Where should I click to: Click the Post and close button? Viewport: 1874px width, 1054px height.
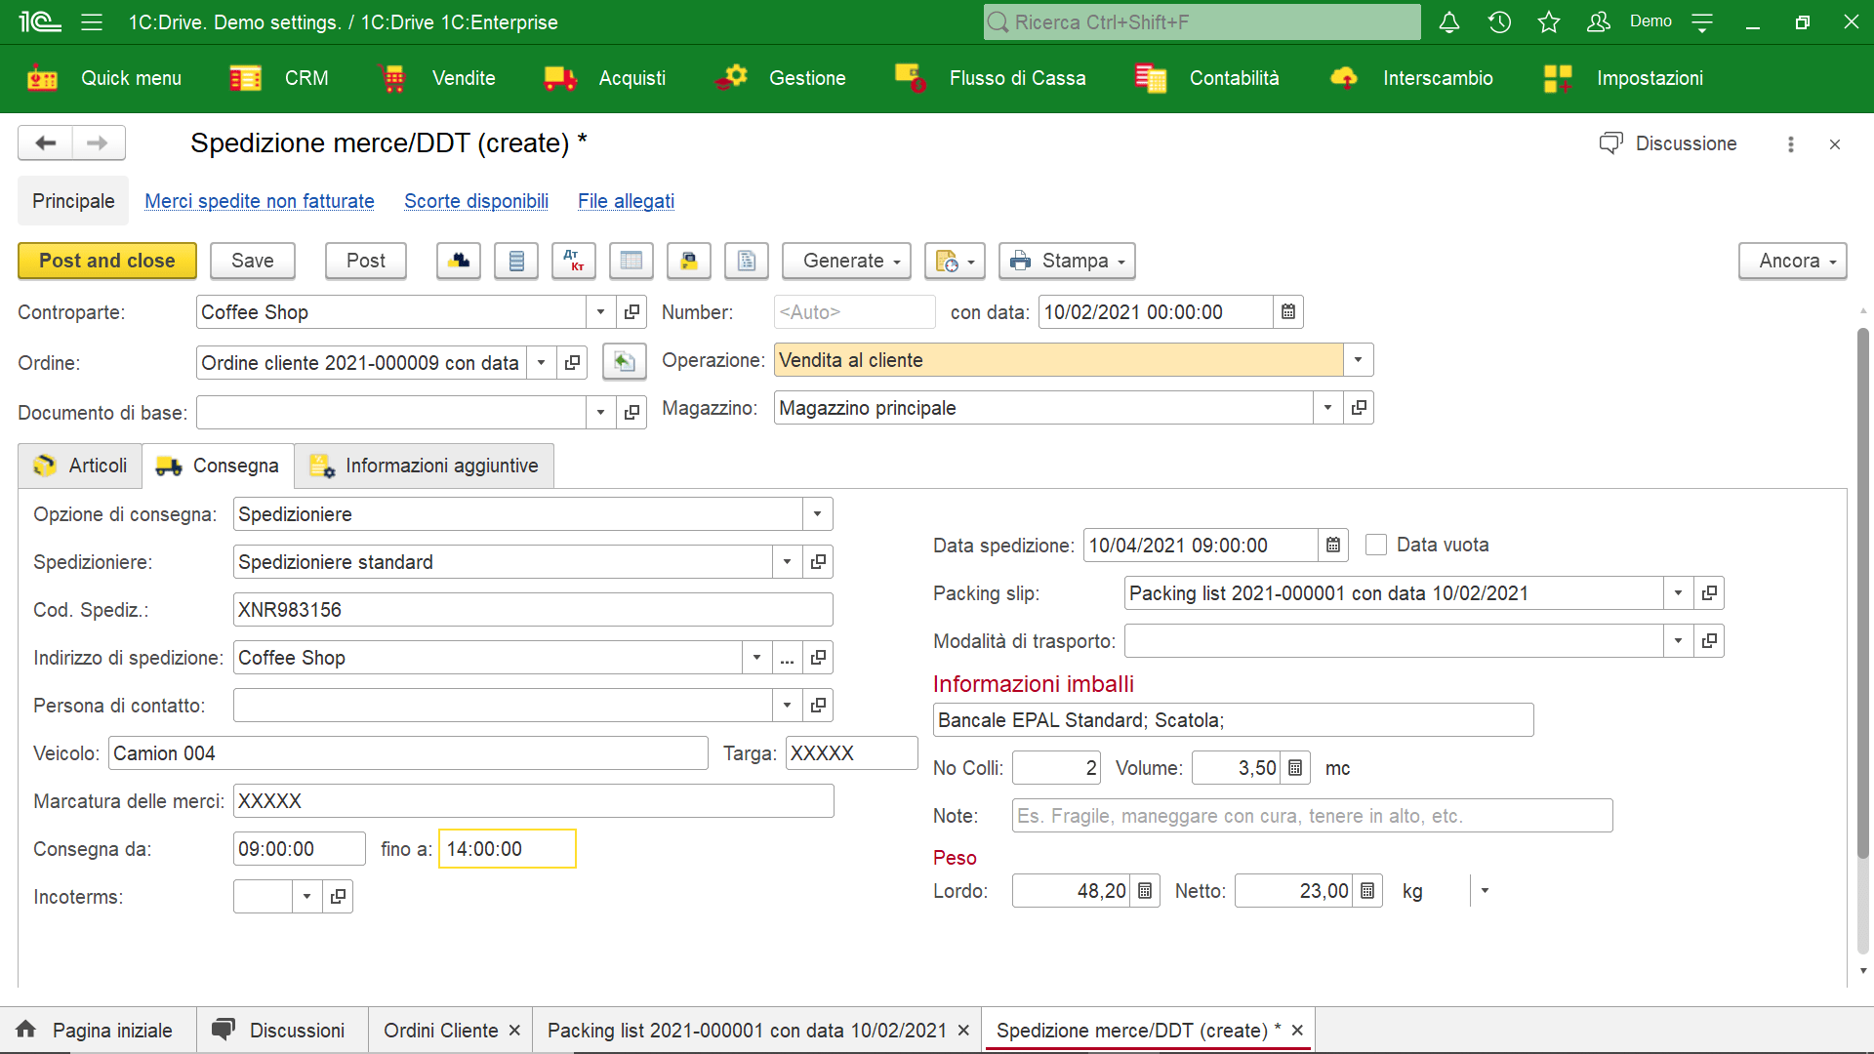click(x=106, y=260)
